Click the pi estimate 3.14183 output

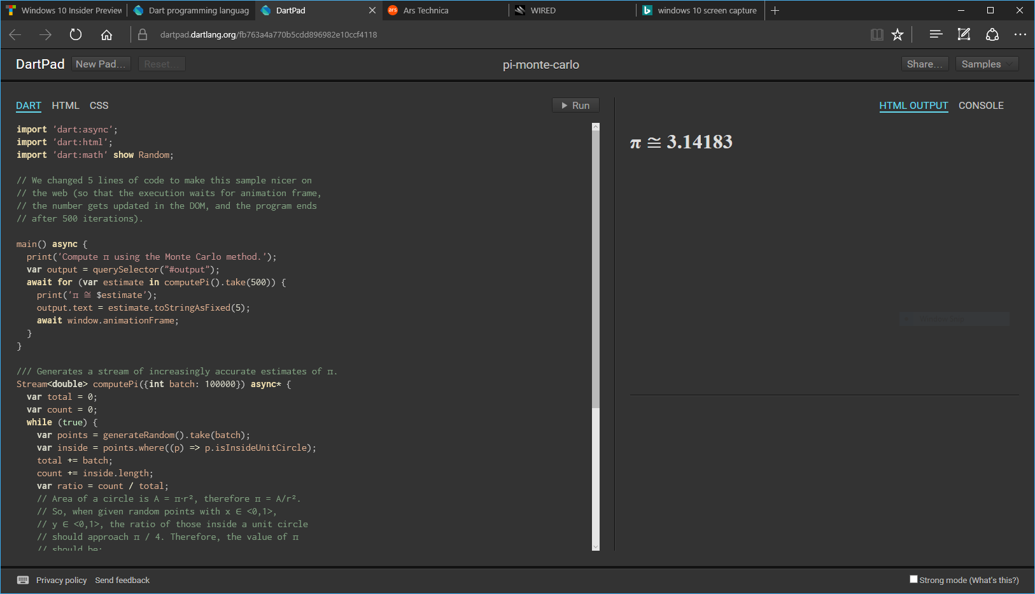pos(681,142)
